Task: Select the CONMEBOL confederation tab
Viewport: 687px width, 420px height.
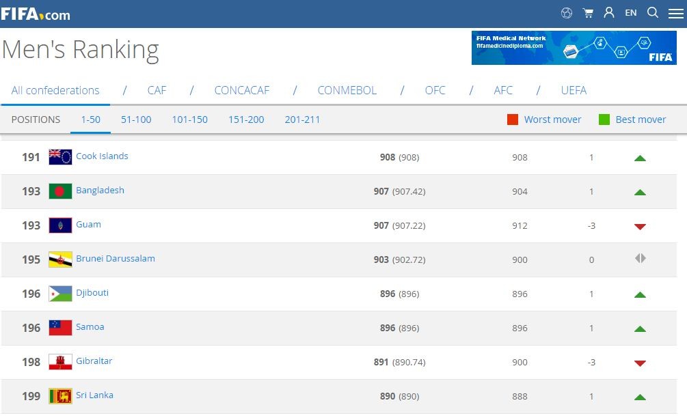Action: 347,90
